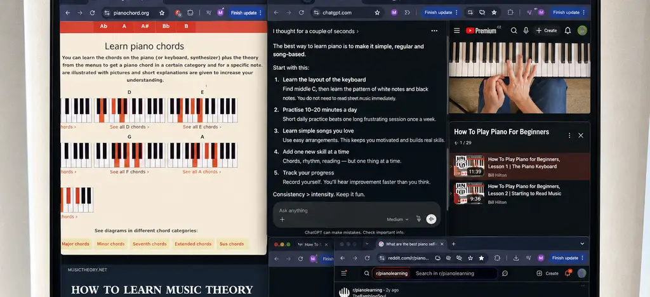Reload the chatgpt.com page
Image resolution: width=650 pixels, height=297 pixels.
coord(301,13)
